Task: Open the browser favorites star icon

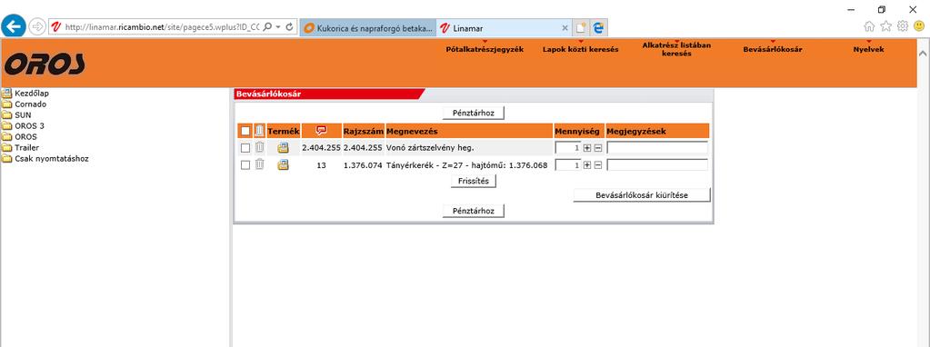Action: pos(886,26)
